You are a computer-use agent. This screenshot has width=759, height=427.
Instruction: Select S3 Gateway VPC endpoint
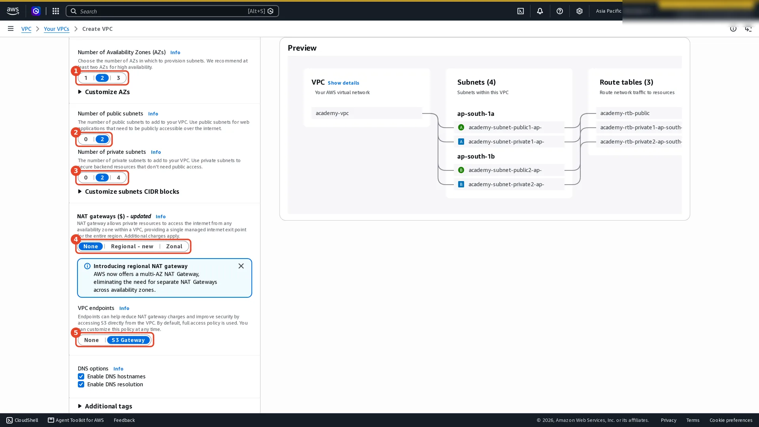128,340
